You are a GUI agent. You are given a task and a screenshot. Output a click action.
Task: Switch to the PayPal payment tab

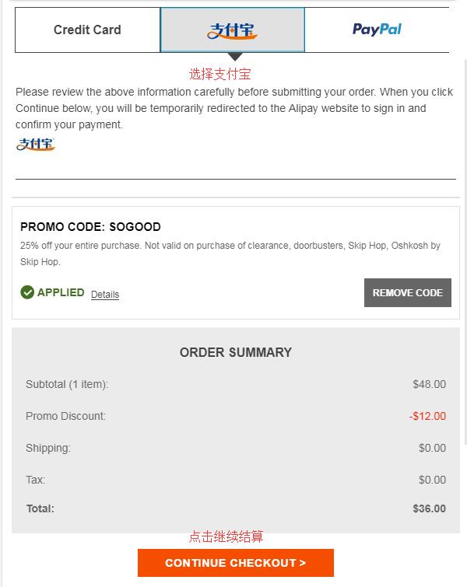point(377,30)
